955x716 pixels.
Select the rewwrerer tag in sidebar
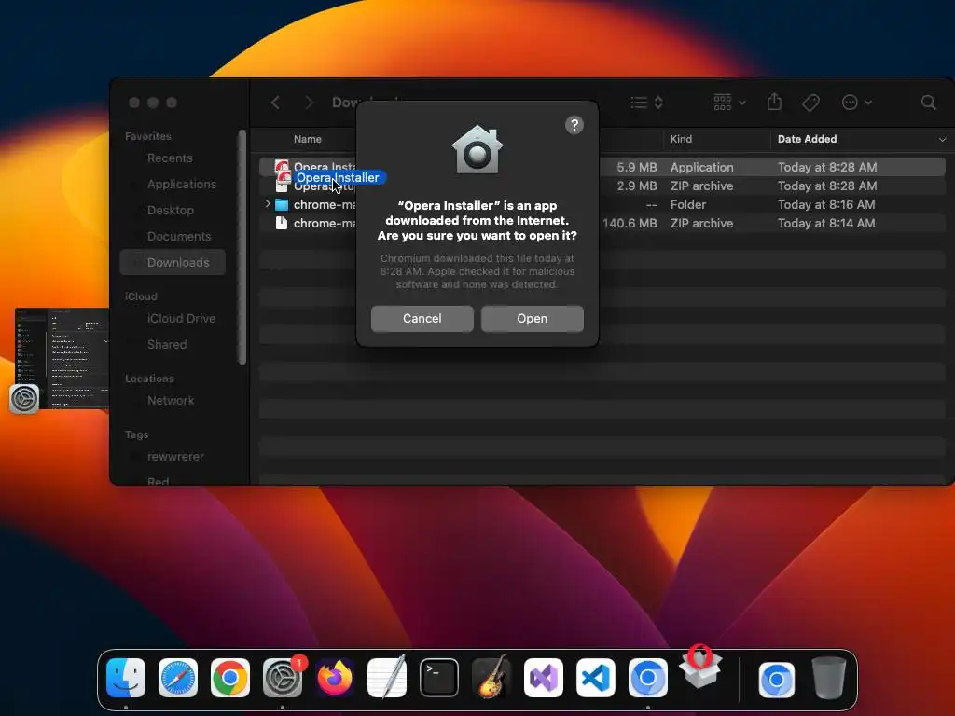click(174, 457)
